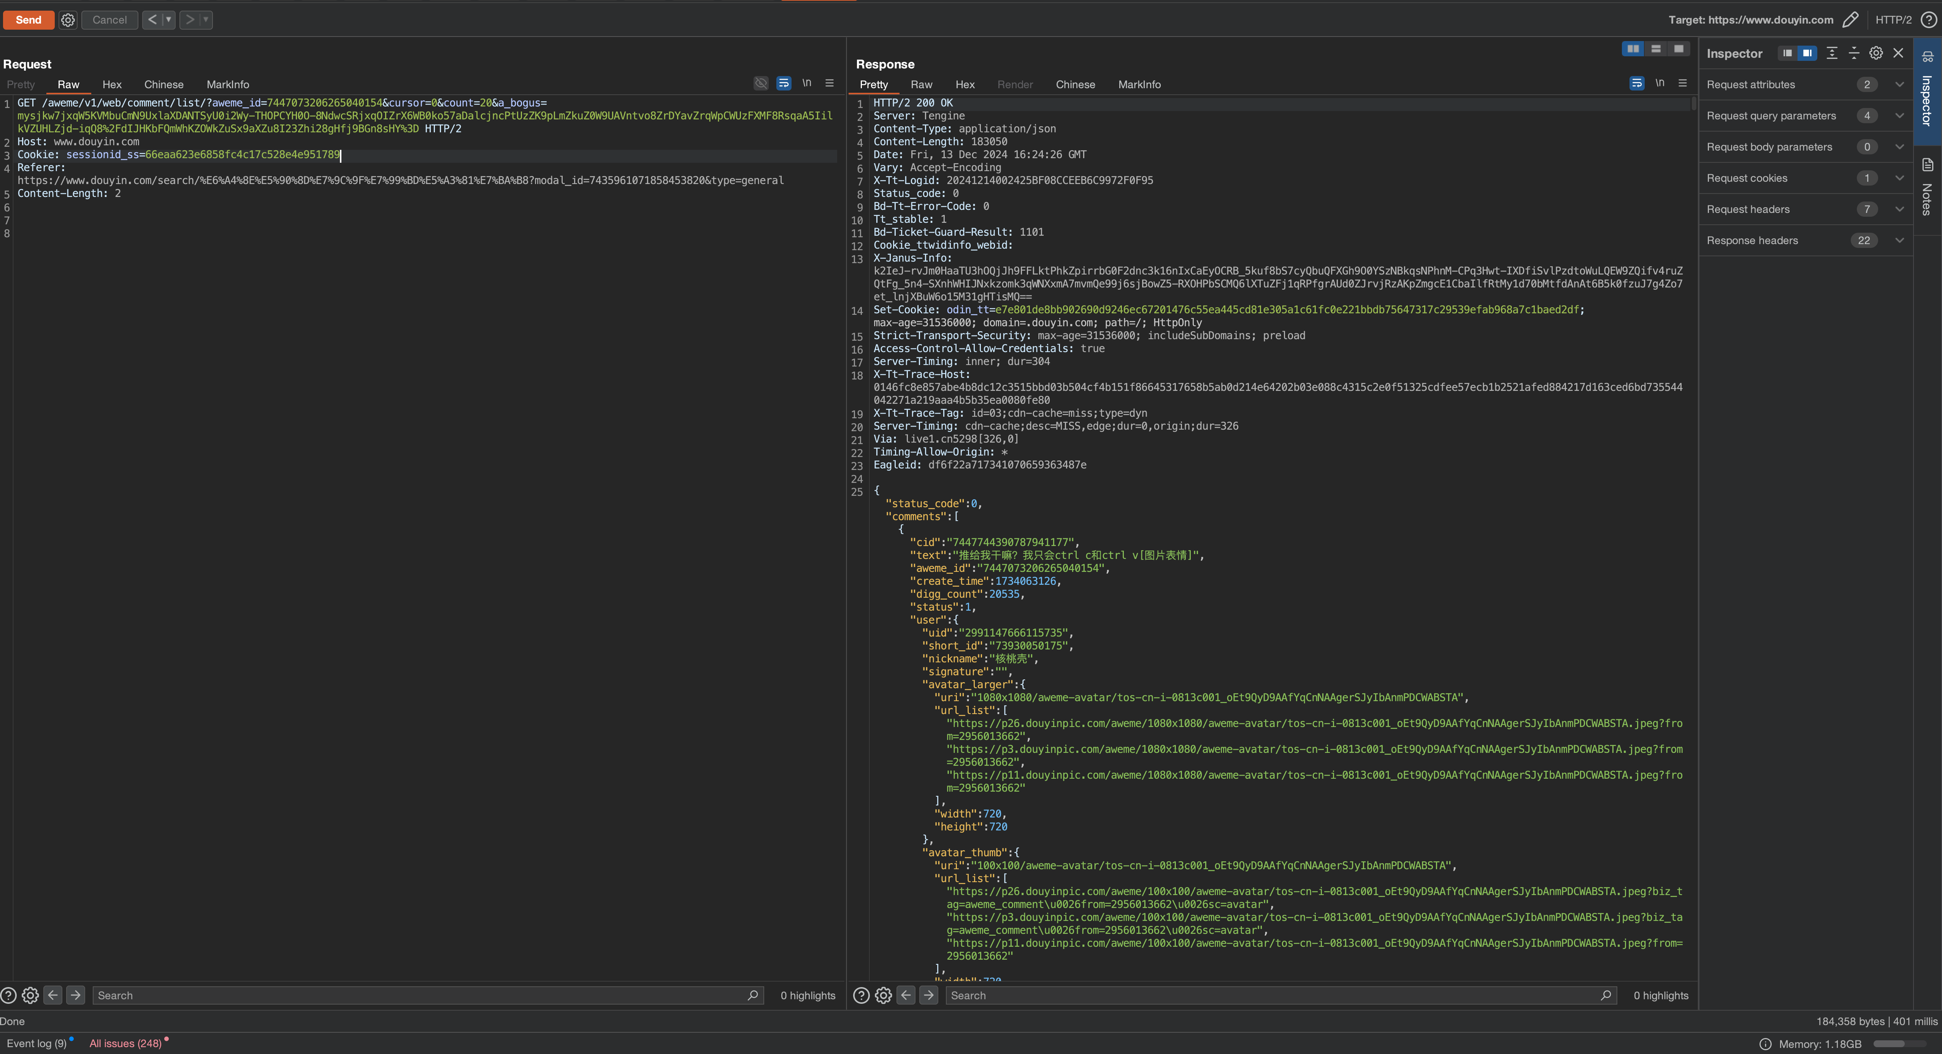Go to next response search match
The width and height of the screenshot is (1942, 1054).
929,995
